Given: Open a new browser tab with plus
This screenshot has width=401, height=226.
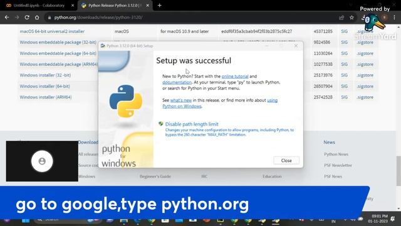Looking at the screenshot, I should pos(159,5).
